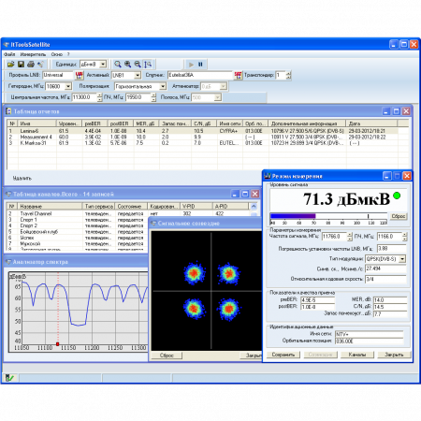Print via the printer toolbar icon
The image size is (421, 421).
31,65
